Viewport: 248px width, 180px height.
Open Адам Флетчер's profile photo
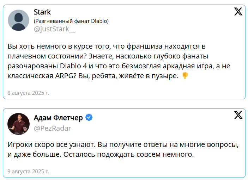18,124
